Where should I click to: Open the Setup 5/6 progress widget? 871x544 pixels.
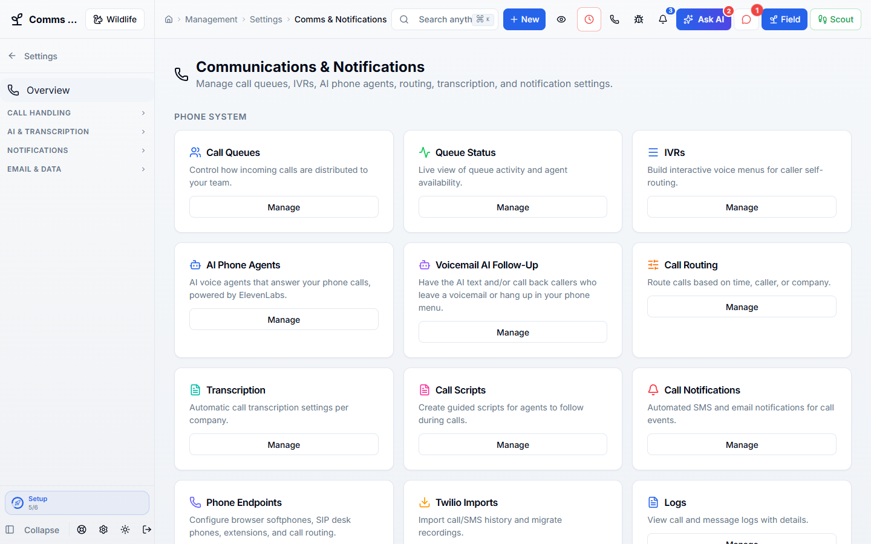(77, 503)
